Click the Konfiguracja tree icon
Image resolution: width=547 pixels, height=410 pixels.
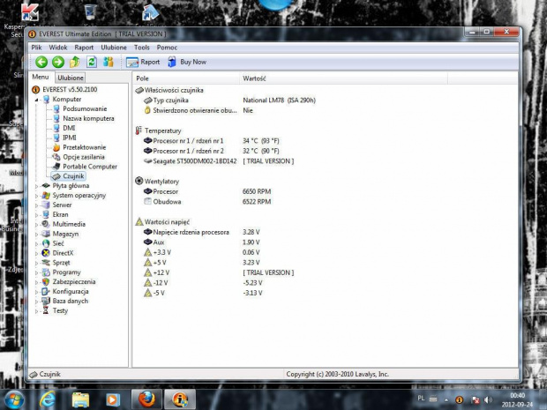46,292
